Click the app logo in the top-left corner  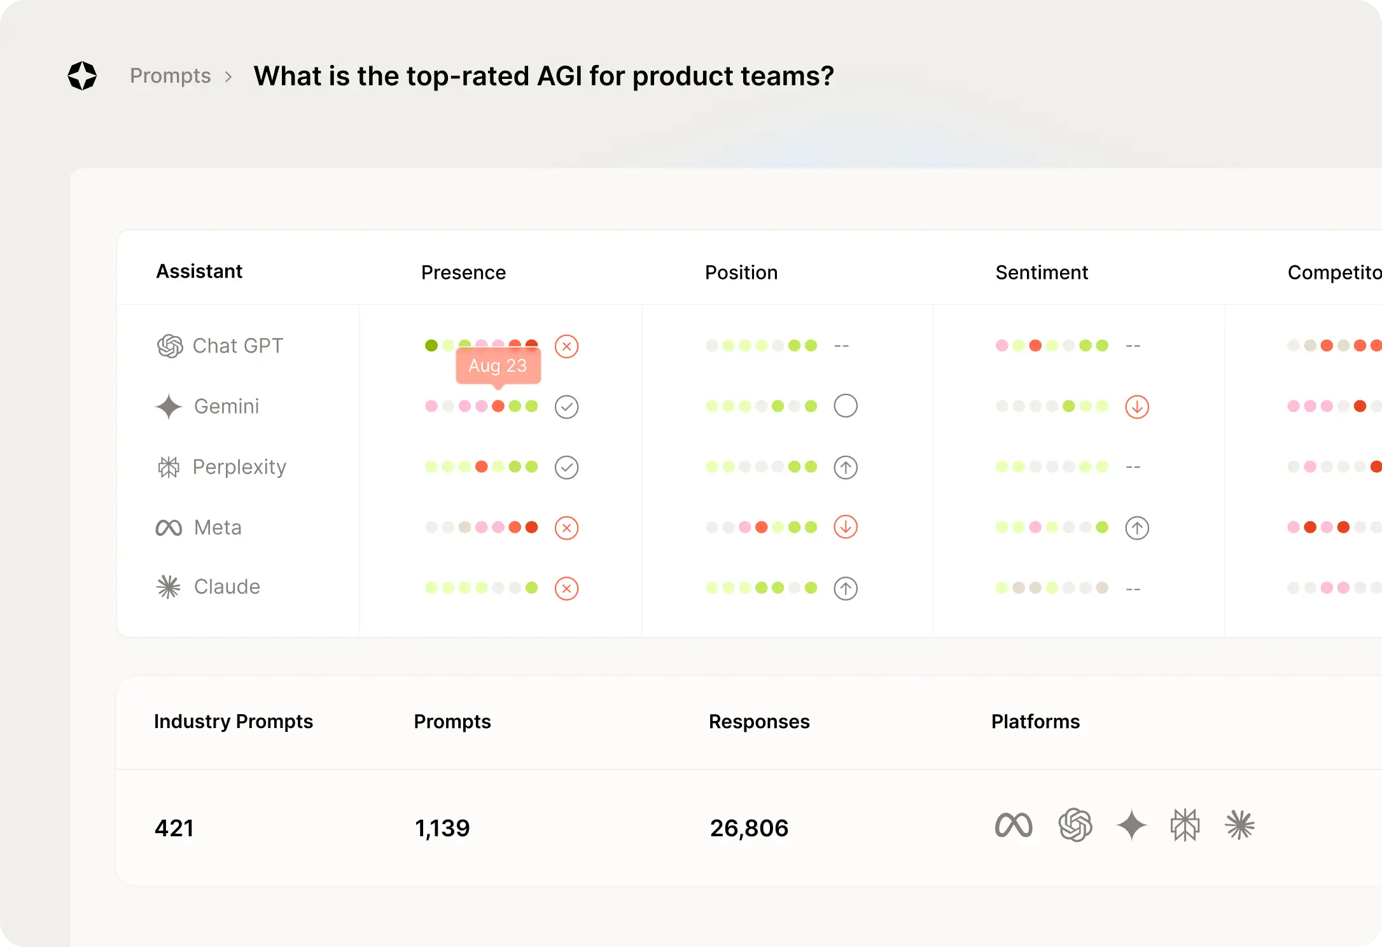[x=82, y=76]
